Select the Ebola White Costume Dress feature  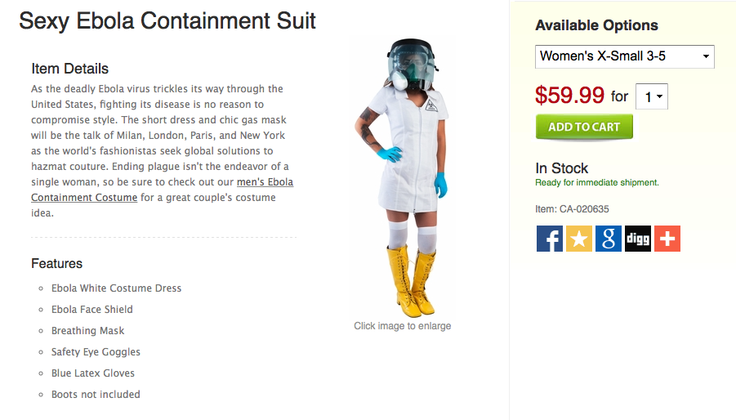click(116, 288)
